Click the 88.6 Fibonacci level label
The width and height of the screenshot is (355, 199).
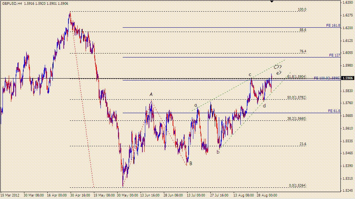tap(303, 29)
